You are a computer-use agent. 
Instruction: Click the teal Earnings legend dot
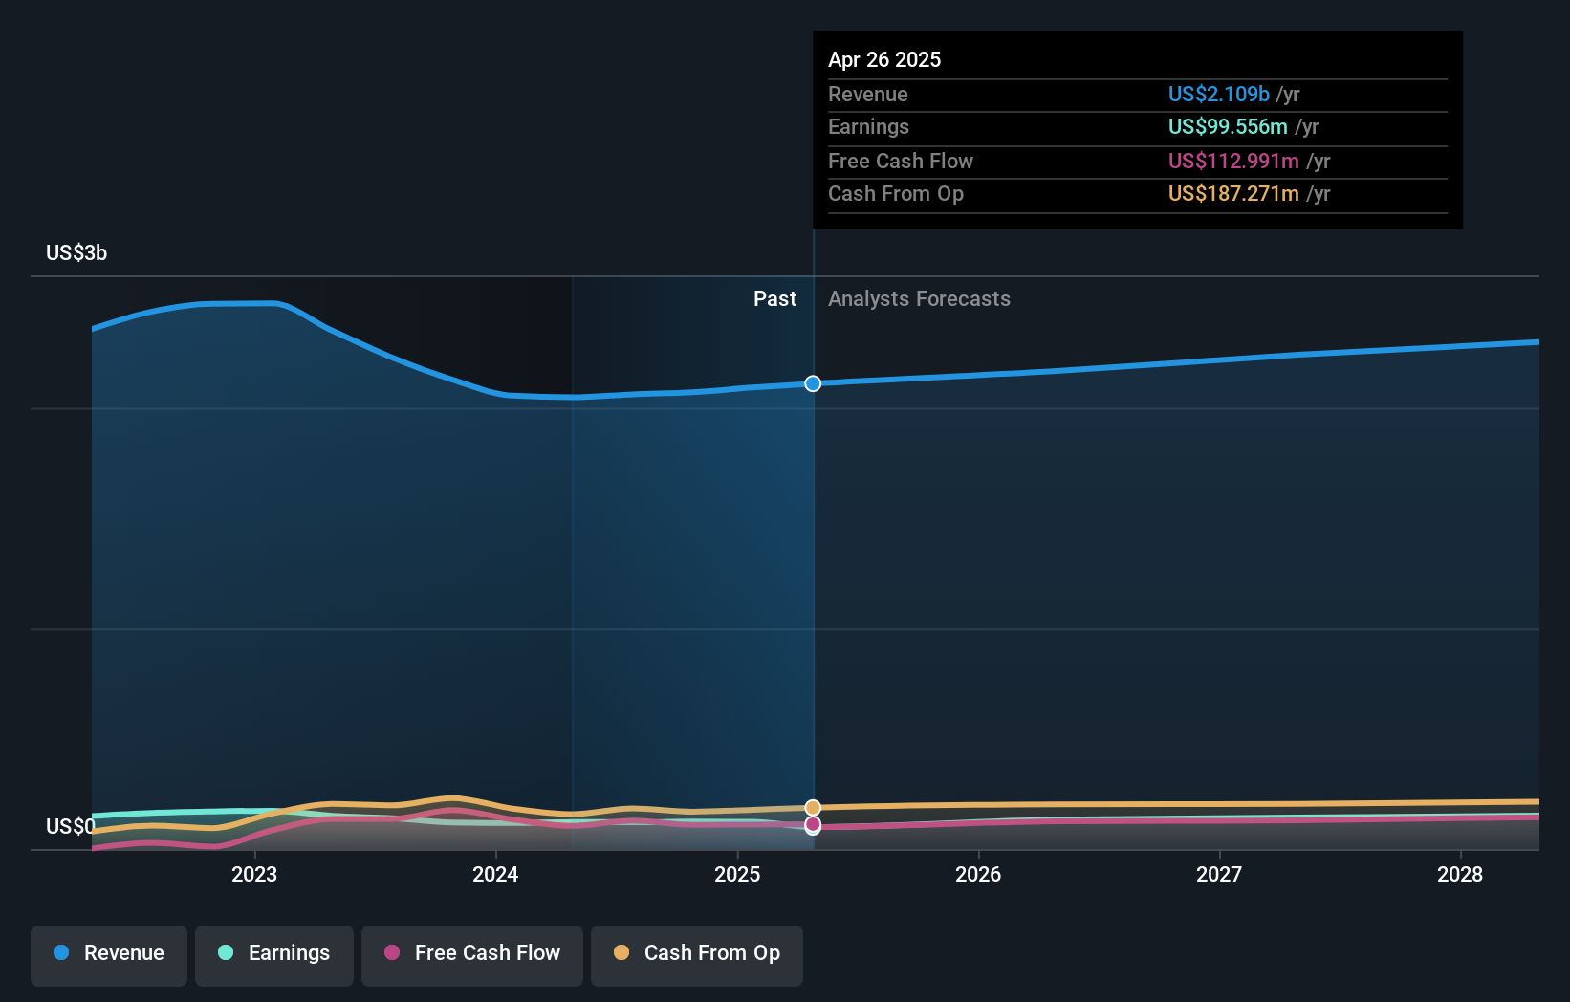[x=226, y=952]
